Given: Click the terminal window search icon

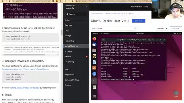Looking at the screenshot, I should point(149,40).
